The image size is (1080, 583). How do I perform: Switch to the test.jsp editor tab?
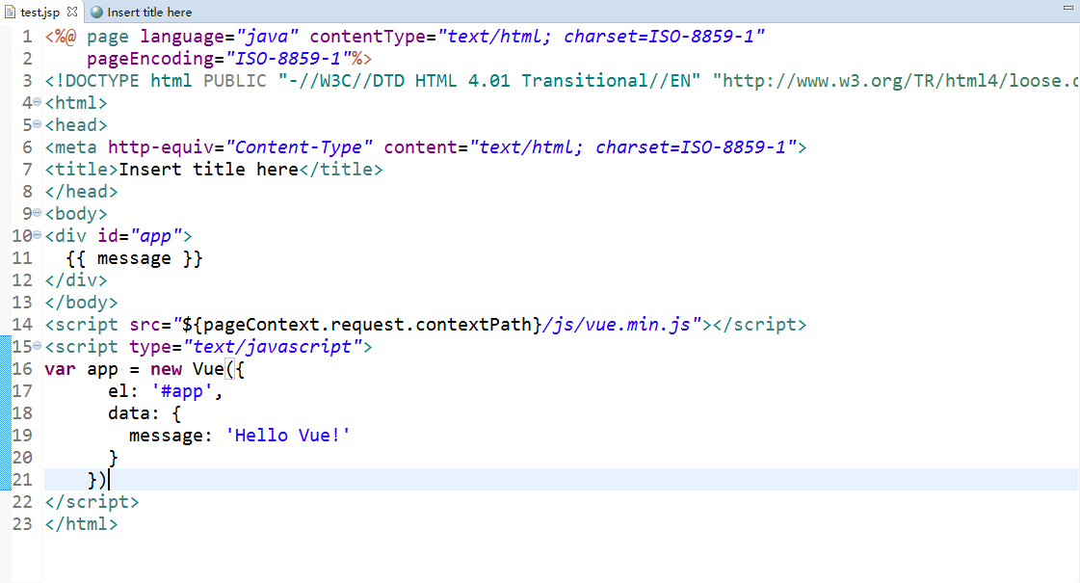point(40,12)
